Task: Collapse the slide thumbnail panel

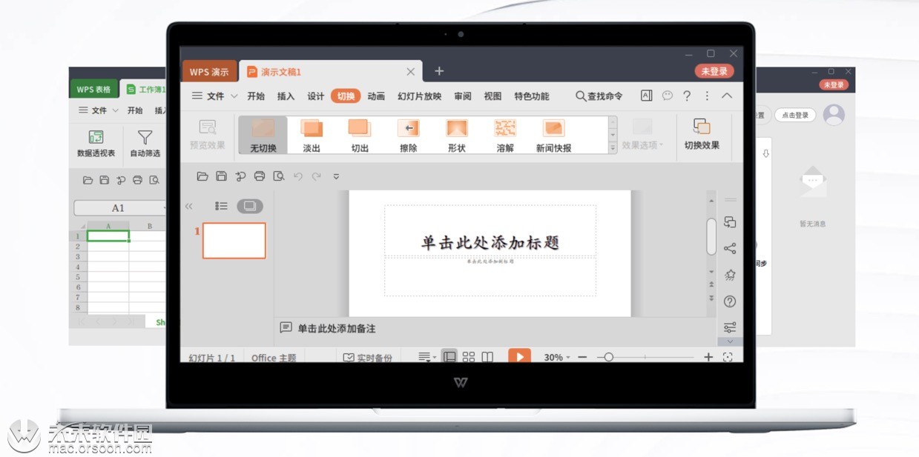Action: [x=188, y=207]
